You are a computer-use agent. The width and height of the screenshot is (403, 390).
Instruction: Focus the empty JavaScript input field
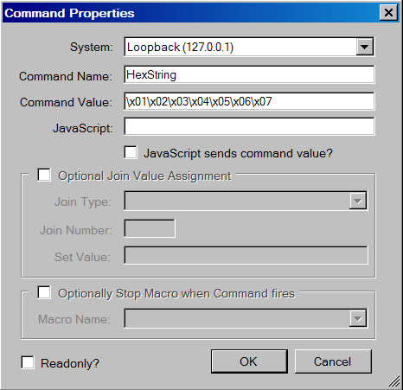(x=249, y=126)
